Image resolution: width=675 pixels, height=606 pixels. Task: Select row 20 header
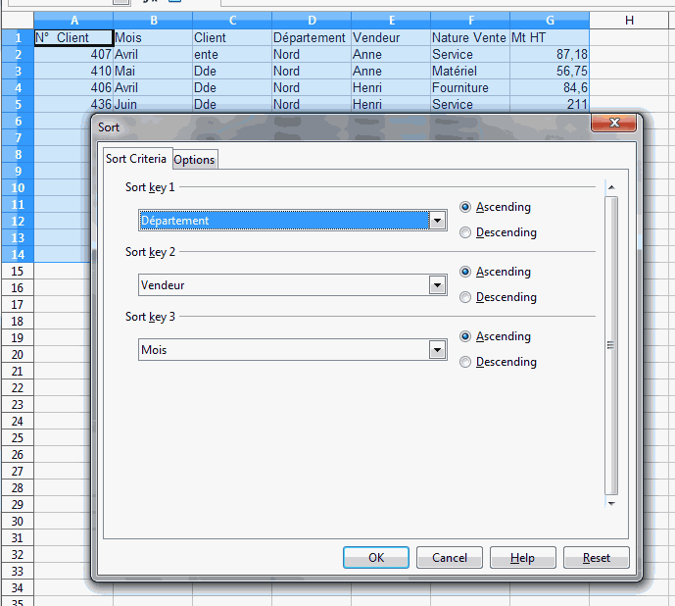[17, 354]
